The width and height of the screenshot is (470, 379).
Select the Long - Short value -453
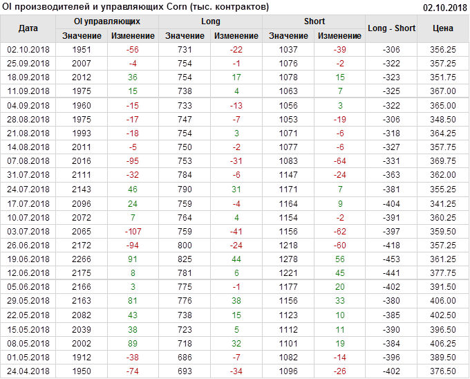[x=392, y=259]
